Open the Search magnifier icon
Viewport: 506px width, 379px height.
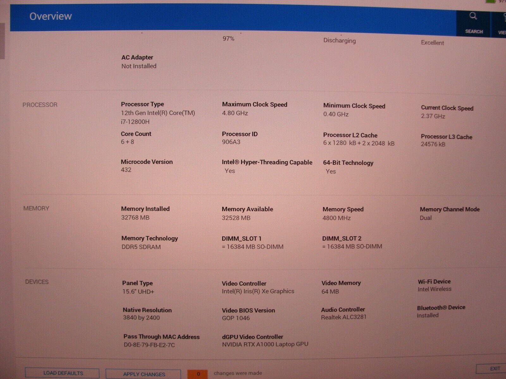click(473, 16)
